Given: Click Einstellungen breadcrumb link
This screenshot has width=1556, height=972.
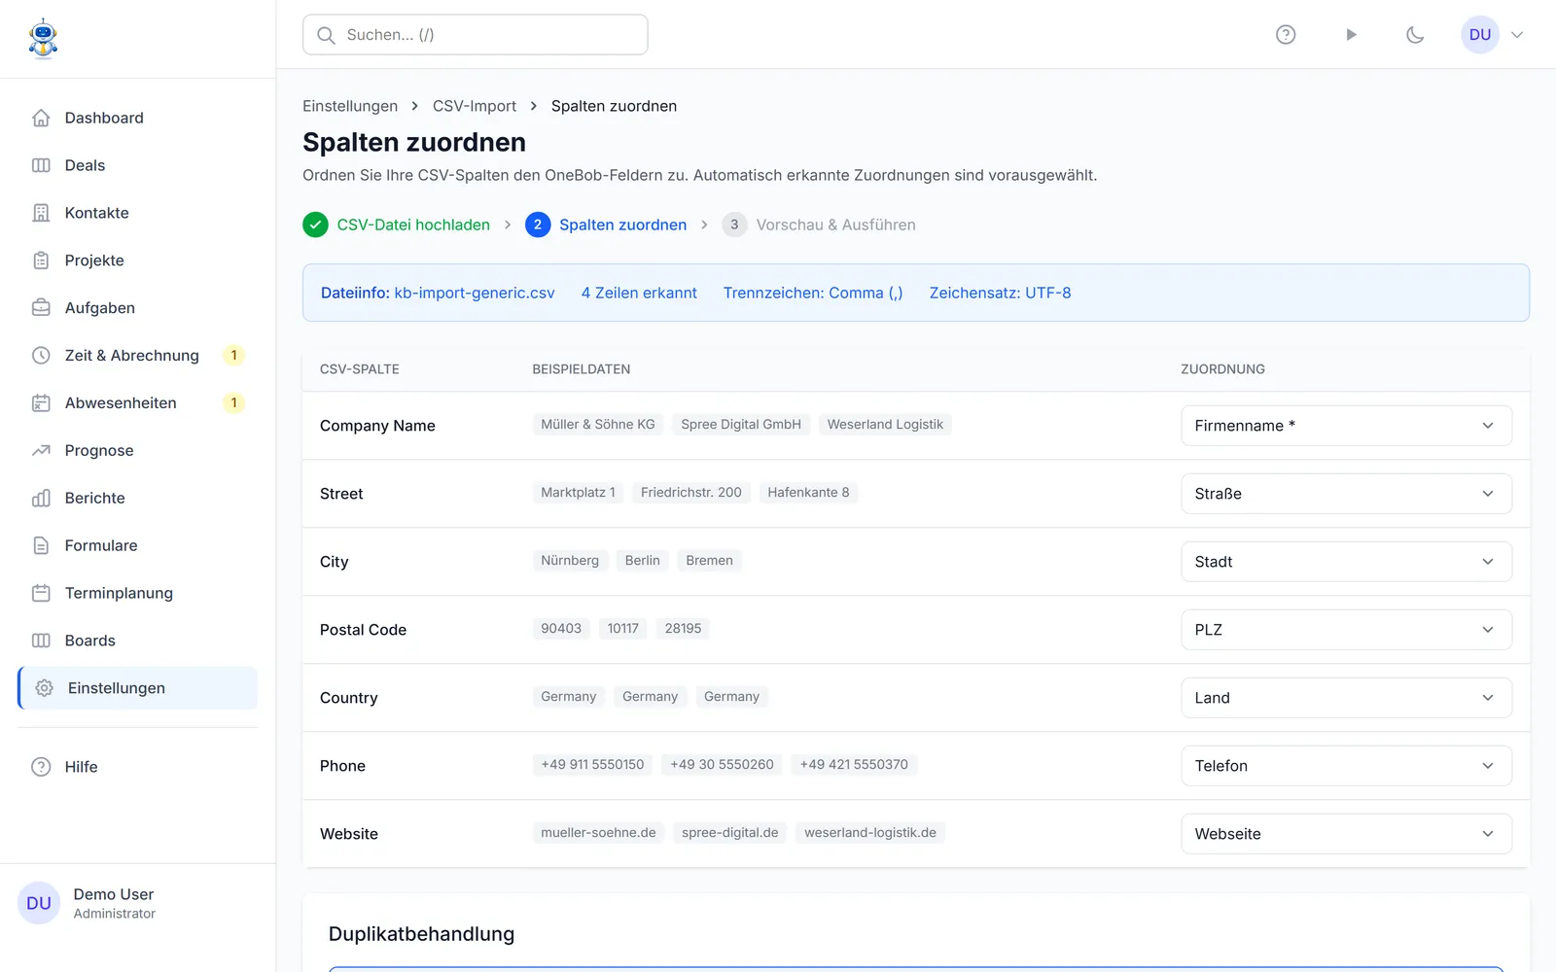Looking at the screenshot, I should point(350,106).
